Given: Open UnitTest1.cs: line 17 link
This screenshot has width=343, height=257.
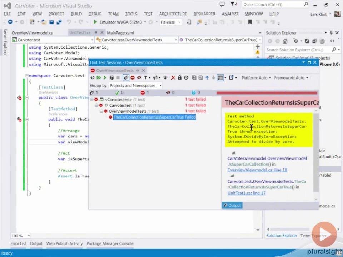Looking at the screenshot, I should pos(247,193).
